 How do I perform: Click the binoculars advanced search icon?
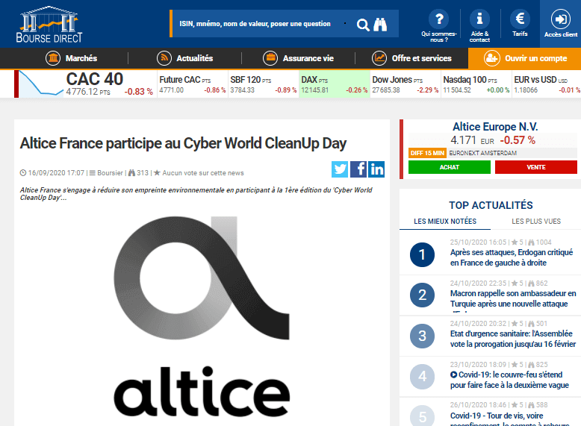pyautogui.click(x=380, y=25)
